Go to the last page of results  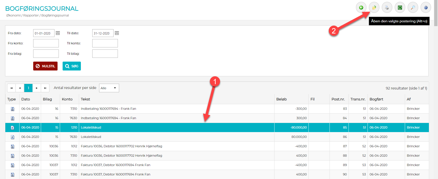(x=45, y=88)
